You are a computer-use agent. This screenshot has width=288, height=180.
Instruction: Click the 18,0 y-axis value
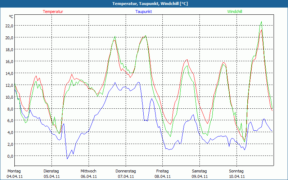coord(9,50)
